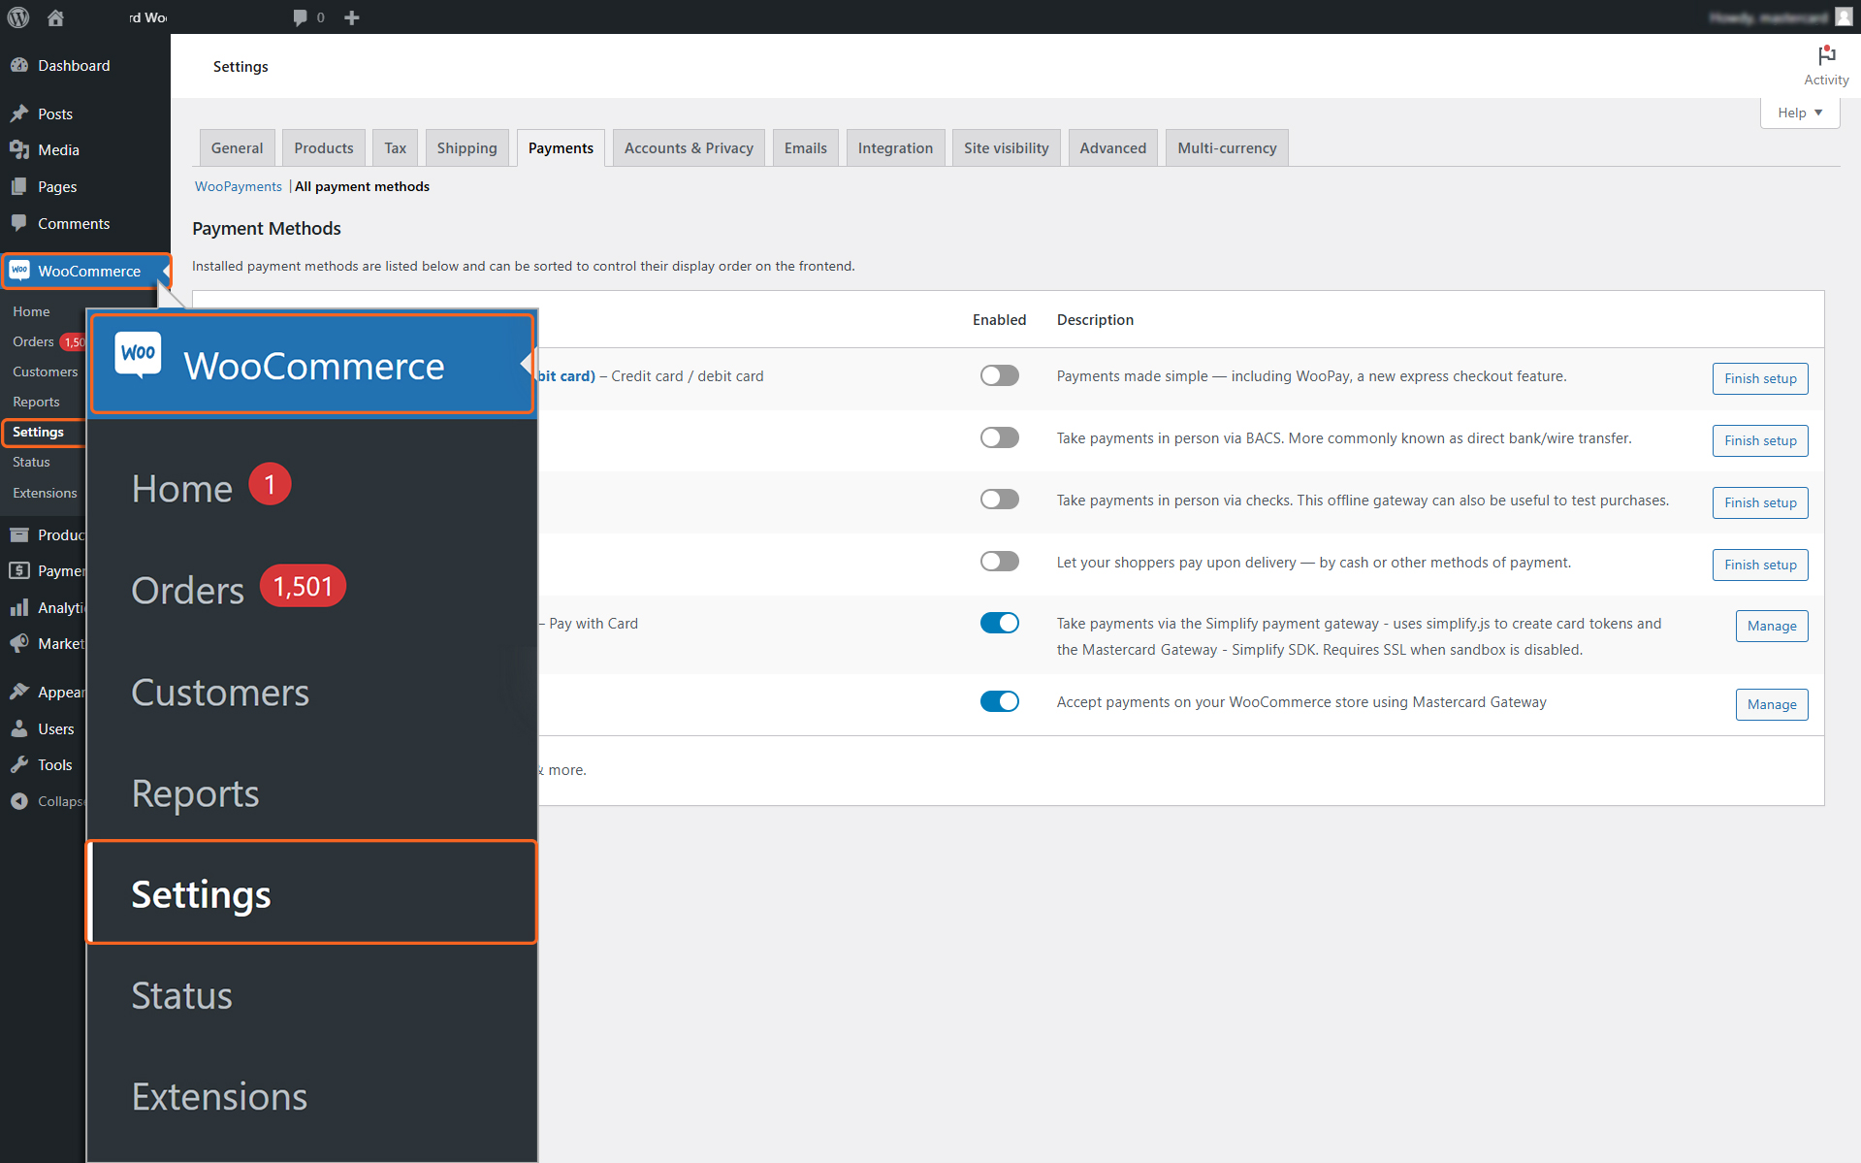Click the Media icon in sidebar

click(x=19, y=149)
